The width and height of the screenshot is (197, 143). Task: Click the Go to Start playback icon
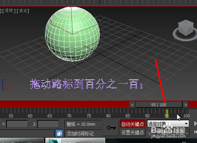click(x=195, y=123)
